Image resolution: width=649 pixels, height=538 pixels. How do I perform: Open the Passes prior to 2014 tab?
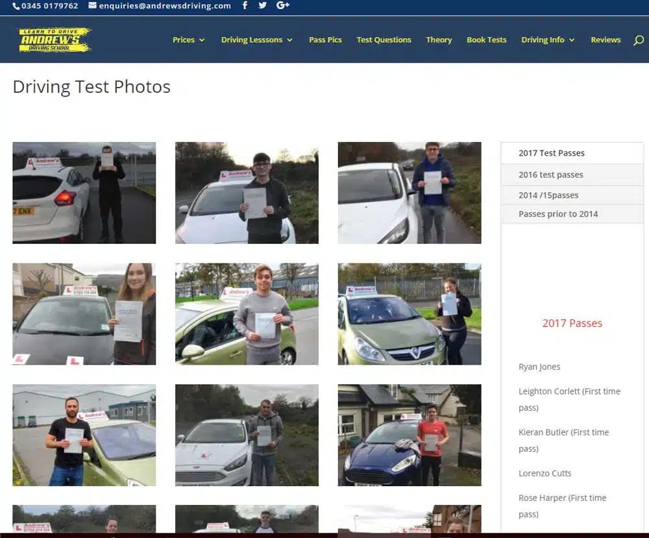(x=558, y=214)
